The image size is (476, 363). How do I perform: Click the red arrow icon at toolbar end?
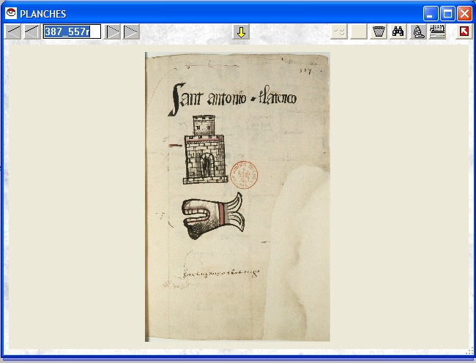pyautogui.click(x=464, y=31)
